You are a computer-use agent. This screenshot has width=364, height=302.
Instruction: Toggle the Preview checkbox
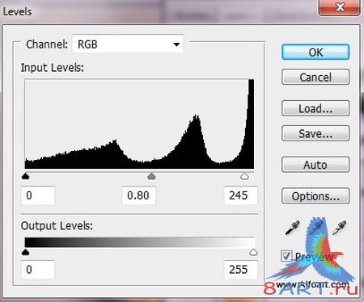click(286, 256)
